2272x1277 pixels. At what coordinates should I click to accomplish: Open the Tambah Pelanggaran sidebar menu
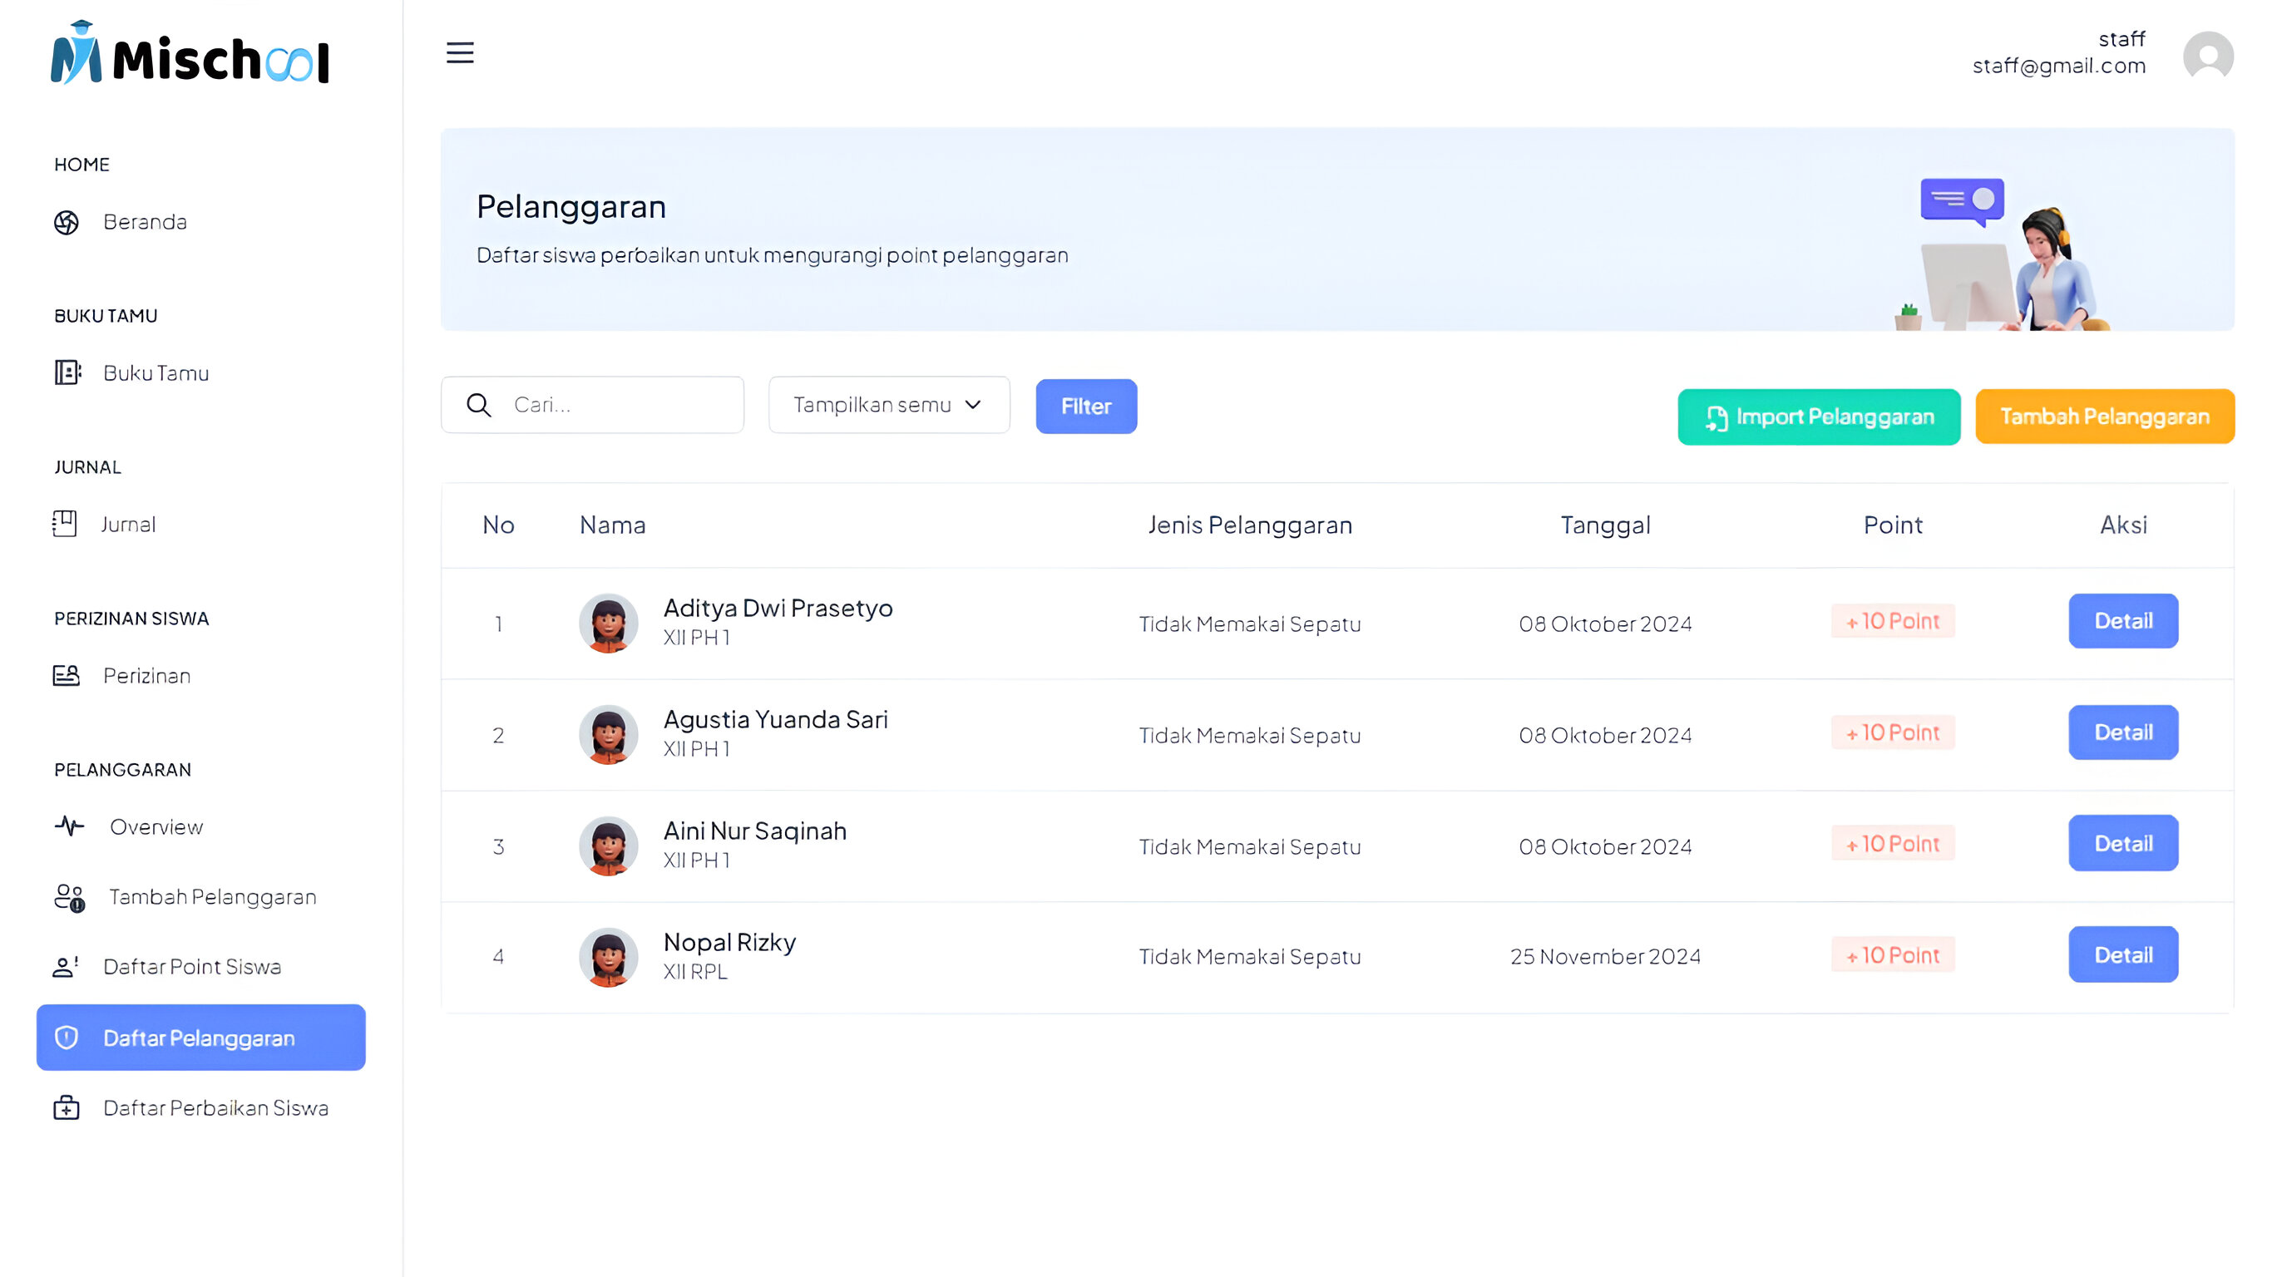212,897
